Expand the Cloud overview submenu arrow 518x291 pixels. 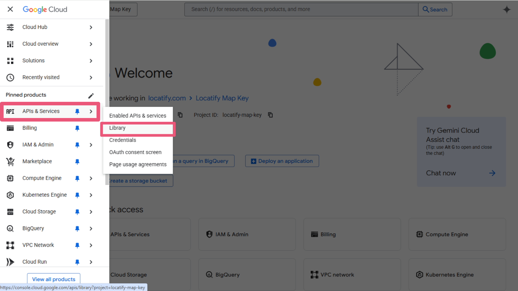(x=91, y=44)
